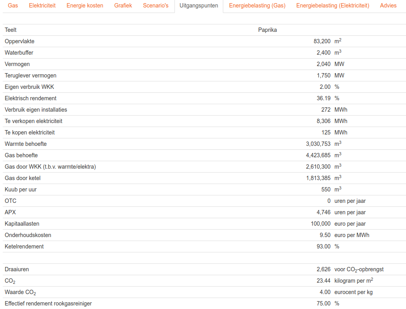Click the Te verkopen elektriciteit label
The image size is (406, 309).
[33, 121]
